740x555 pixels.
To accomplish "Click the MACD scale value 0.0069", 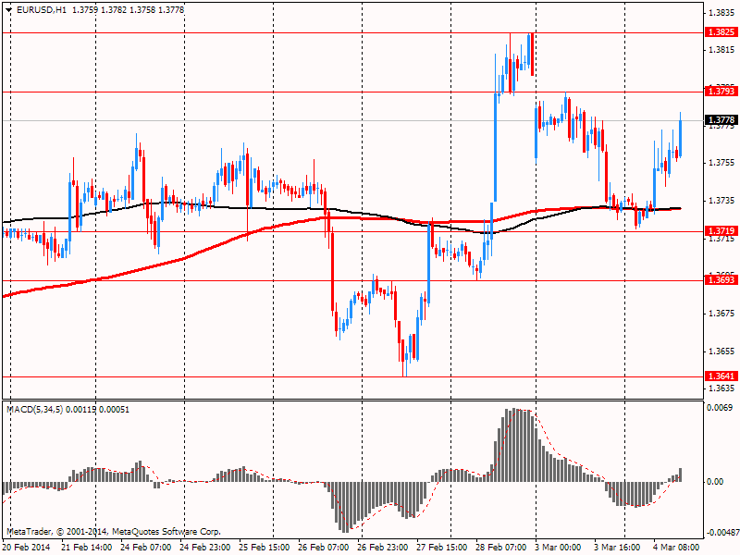I will [720, 407].
